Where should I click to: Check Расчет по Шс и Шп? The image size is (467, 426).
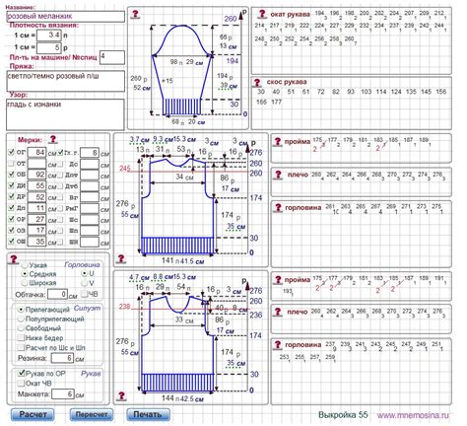21,347
